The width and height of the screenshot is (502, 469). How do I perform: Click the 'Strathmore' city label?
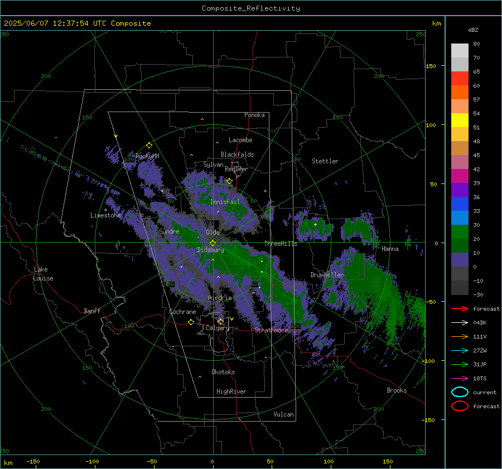point(271,330)
